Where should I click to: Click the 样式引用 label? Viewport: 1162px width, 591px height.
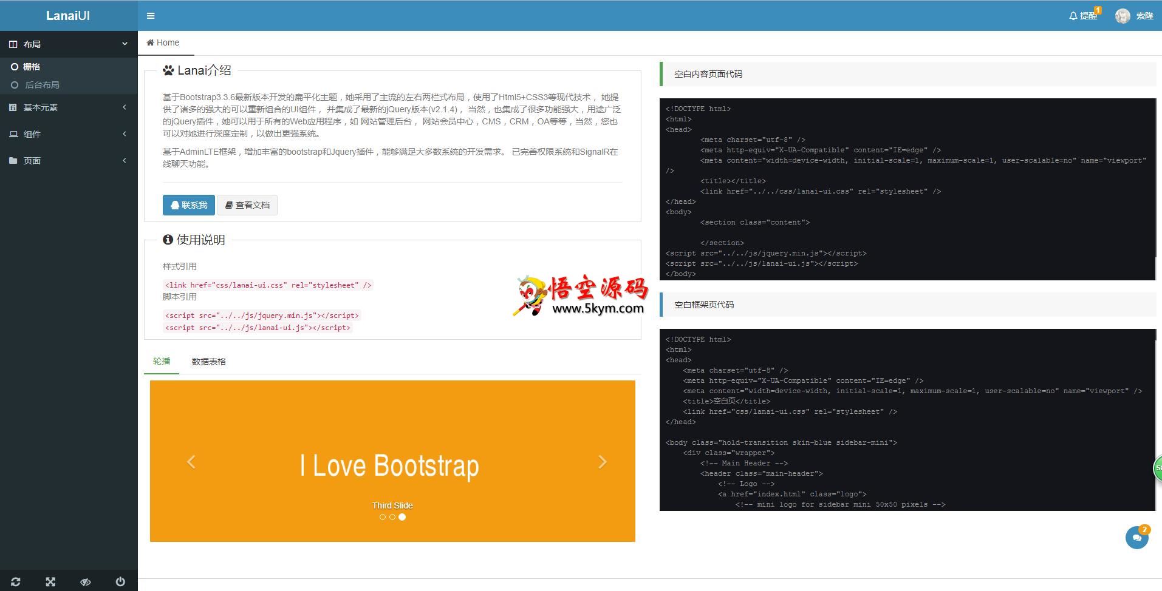pos(180,266)
